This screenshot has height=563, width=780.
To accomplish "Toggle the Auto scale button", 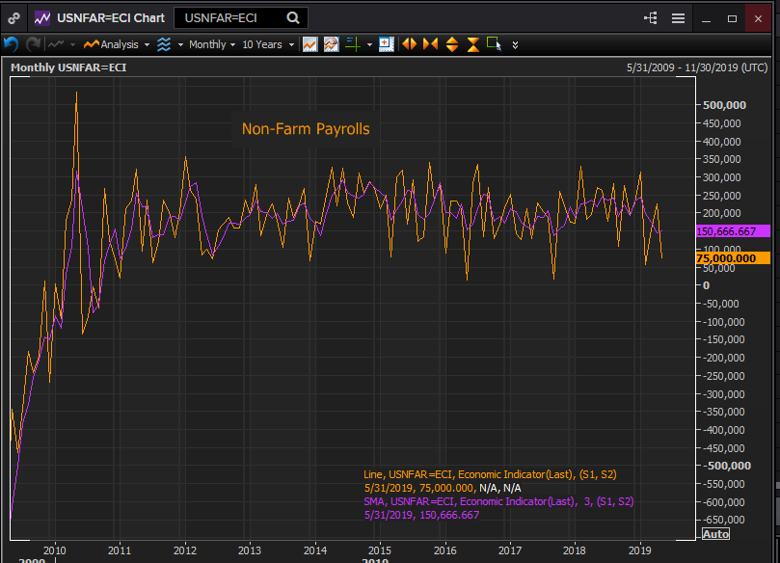I will [715, 533].
